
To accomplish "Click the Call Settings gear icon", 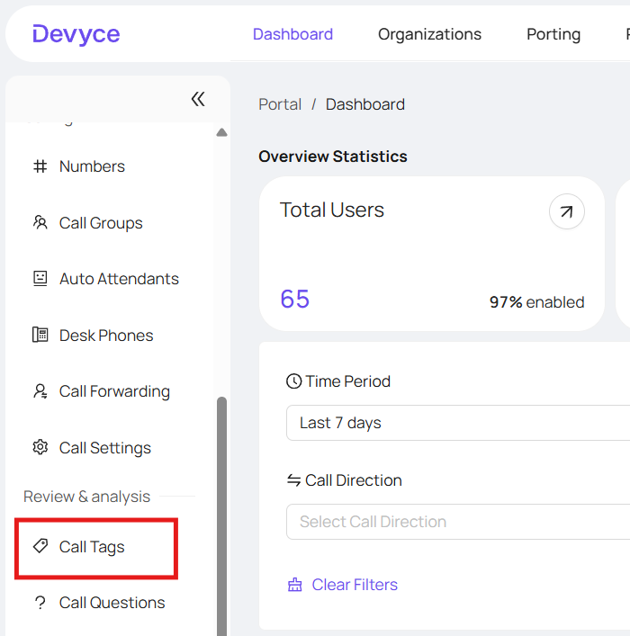I will point(40,447).
